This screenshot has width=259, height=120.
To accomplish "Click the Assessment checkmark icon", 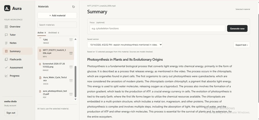I will tap(6, 67).
